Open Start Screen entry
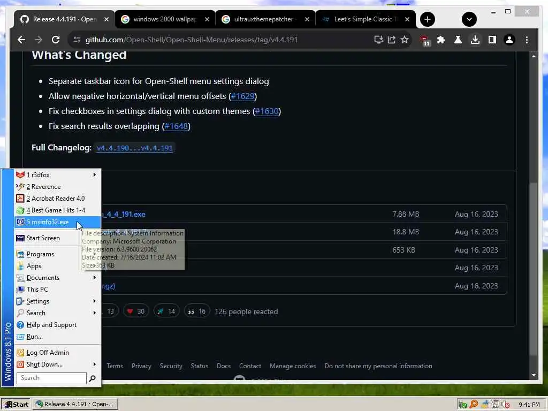This screenshot has height=411, width=548. tap(58, 238)
